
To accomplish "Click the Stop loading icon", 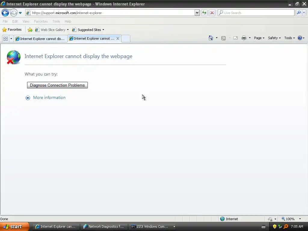I will click(x=212, y=13).
